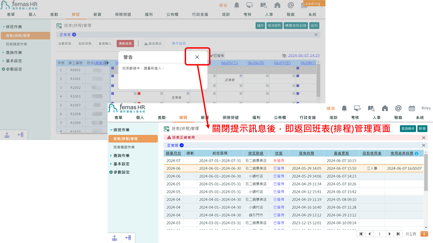Switch to the 薪資 tab
The width and height of the screenshot is (433, 243).
[x=97, y=14]
